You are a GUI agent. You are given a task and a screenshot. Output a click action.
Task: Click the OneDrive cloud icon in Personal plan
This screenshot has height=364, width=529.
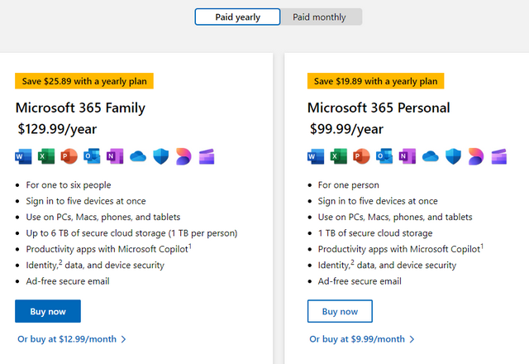click(430, 156)
